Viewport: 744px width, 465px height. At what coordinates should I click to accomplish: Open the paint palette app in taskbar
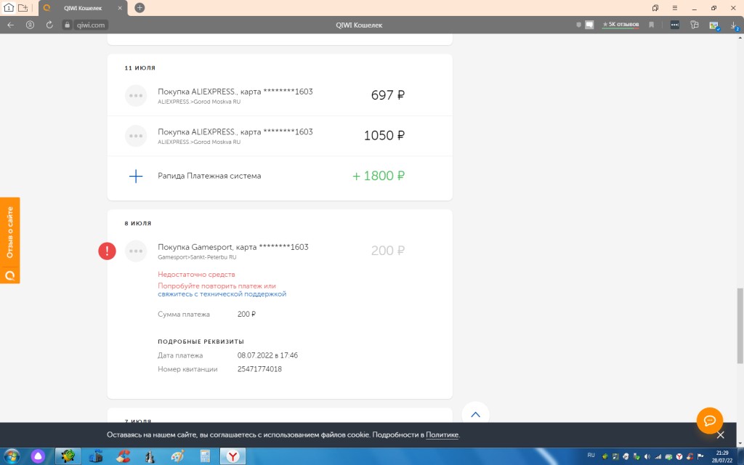177,456
